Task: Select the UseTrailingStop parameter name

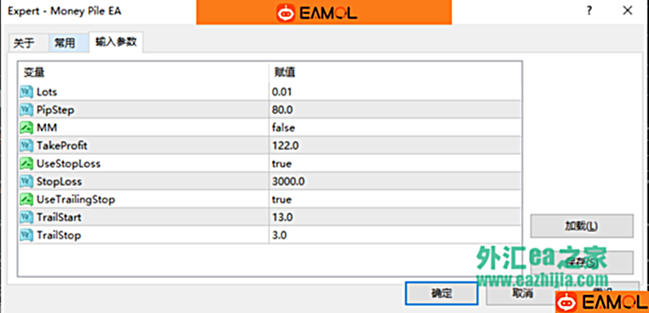Action: (76, 200)
